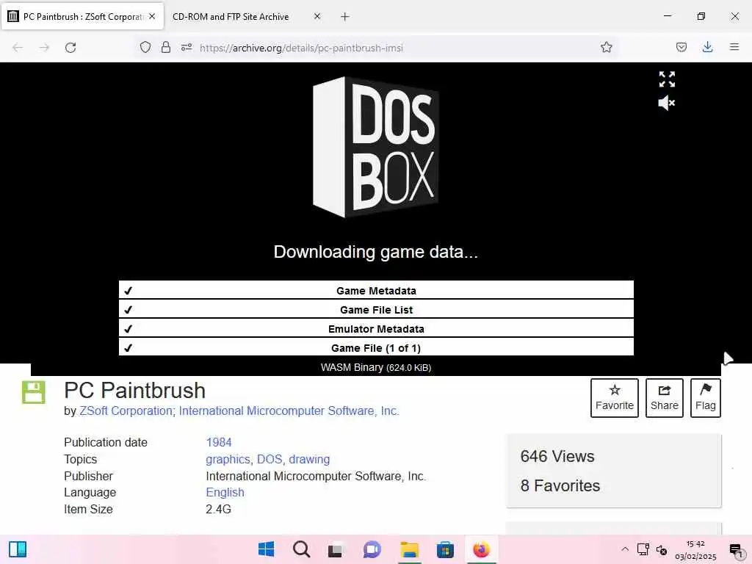Screen dimensions: 752x564
Task: Open the English language link
Action: [225, 493]
